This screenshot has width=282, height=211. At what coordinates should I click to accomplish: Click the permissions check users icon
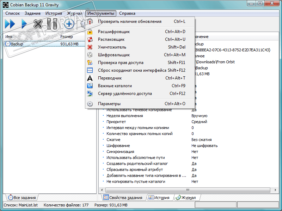90,63
